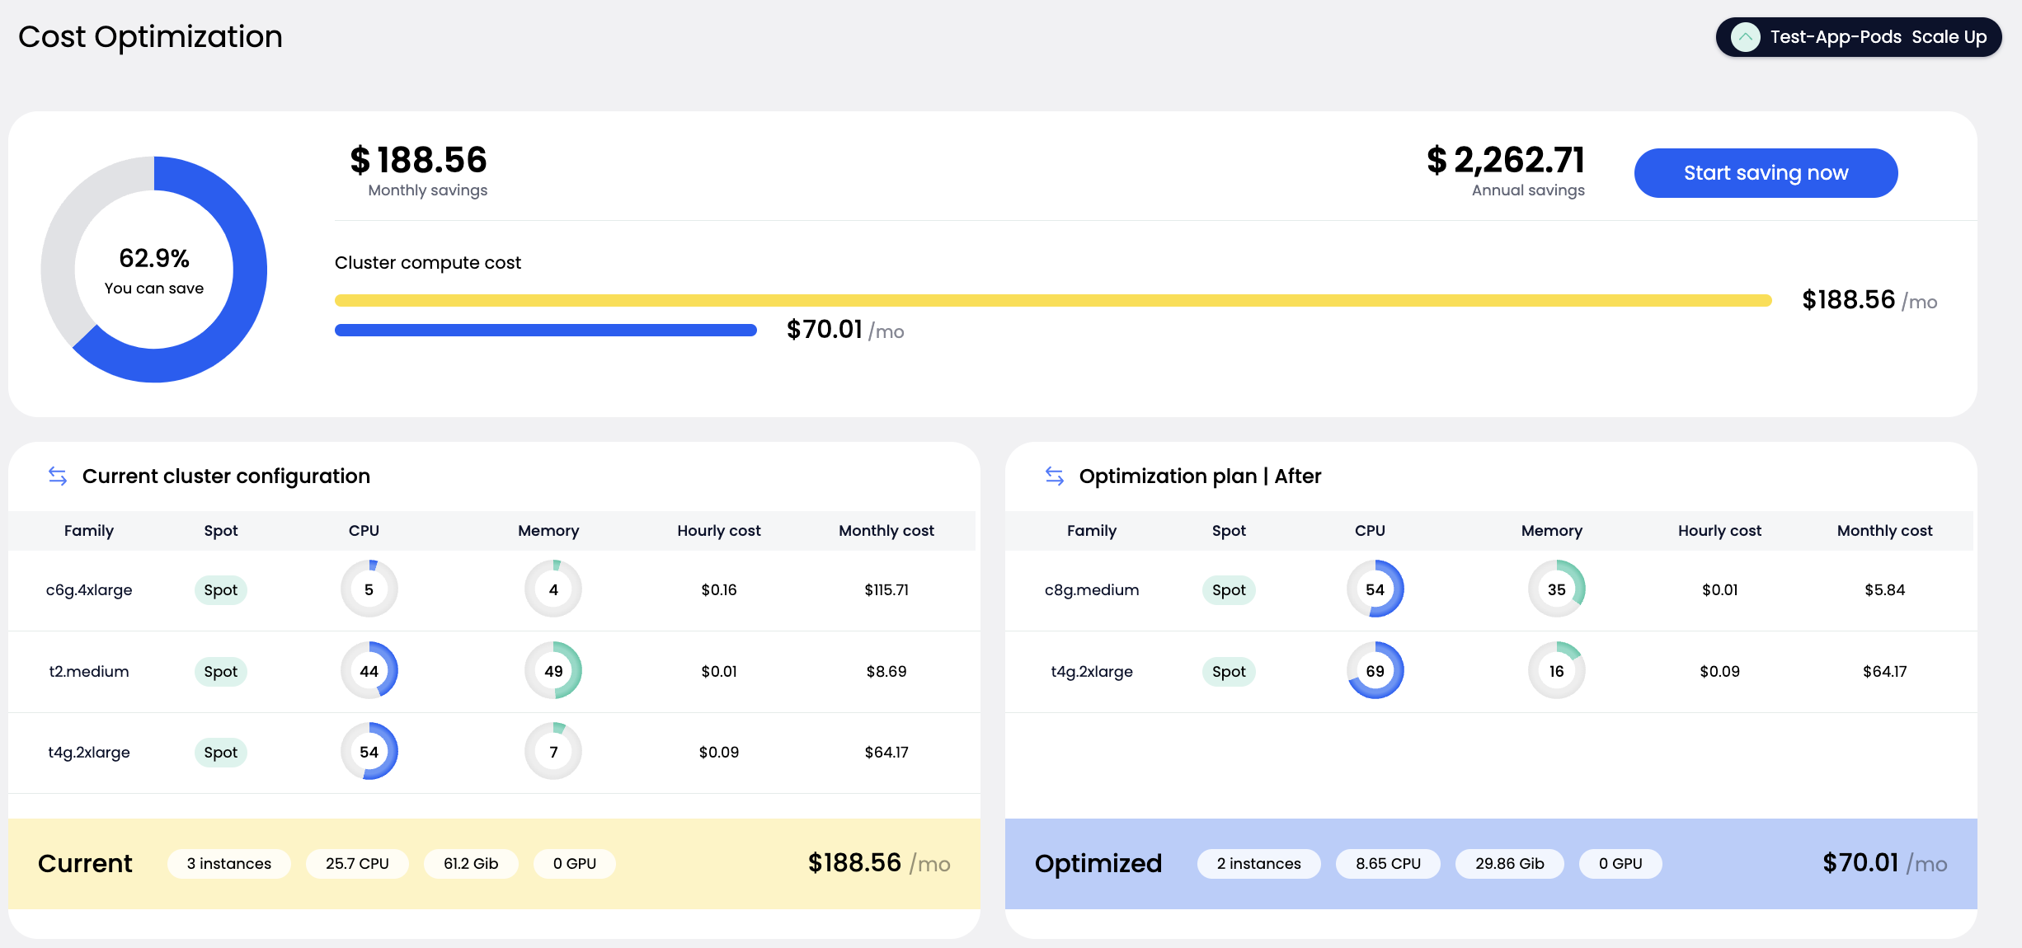Select the t2.medium family name
2022x948 pixels.
(89, 672)
